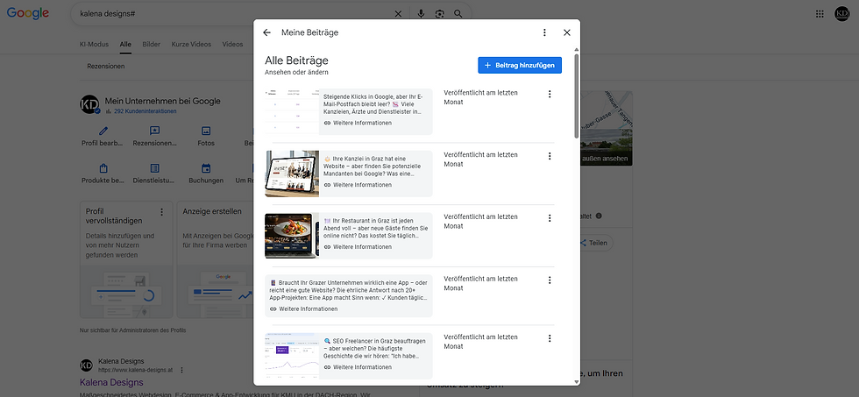Start voice search with the microphone icon
The height and width of the screenshot is (397, 859).
pos(421,14)
